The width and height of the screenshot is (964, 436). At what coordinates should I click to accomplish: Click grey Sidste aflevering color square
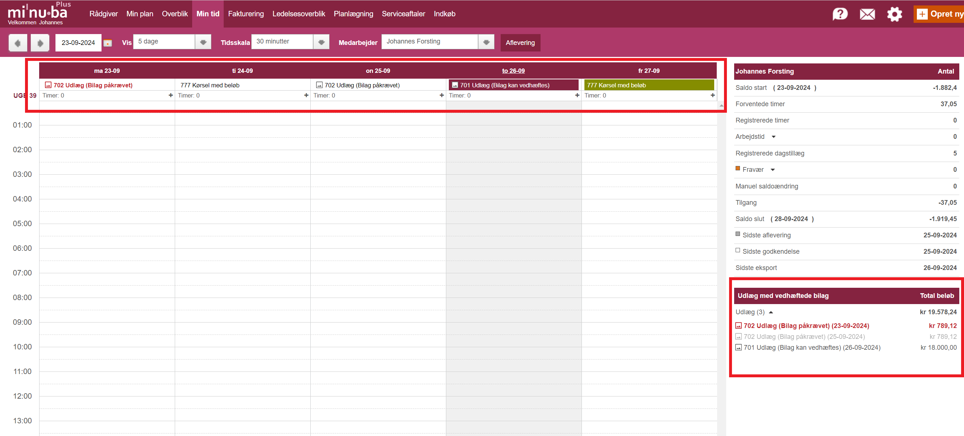(738, 234)
